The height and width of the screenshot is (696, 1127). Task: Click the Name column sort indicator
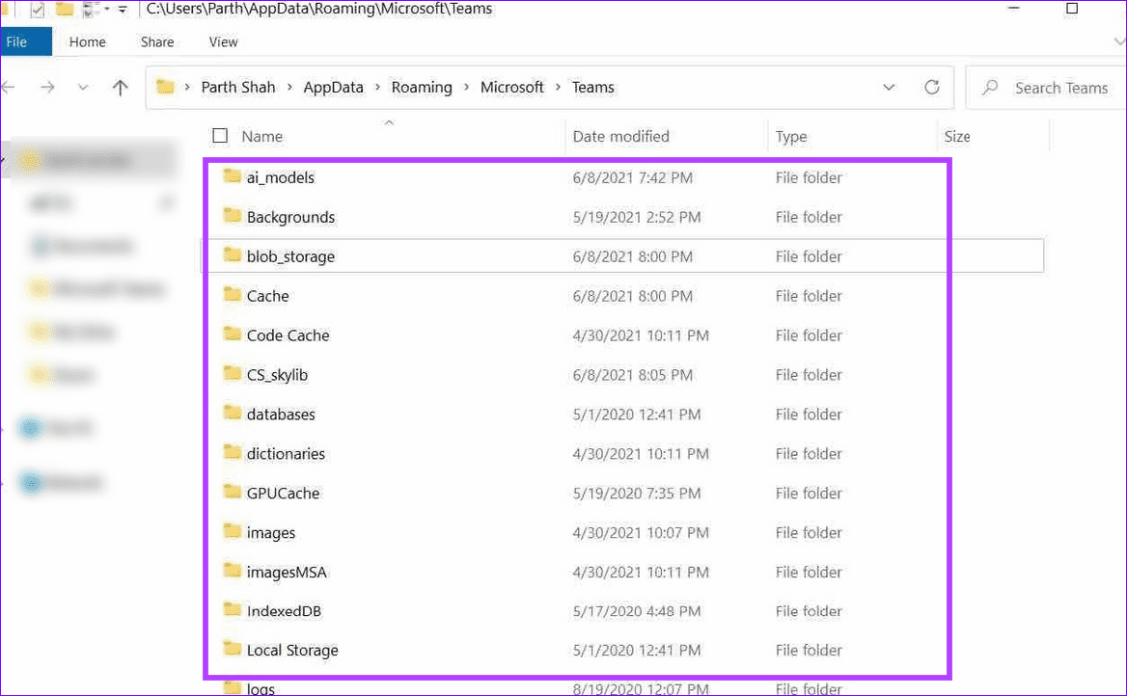pos(388,122)
